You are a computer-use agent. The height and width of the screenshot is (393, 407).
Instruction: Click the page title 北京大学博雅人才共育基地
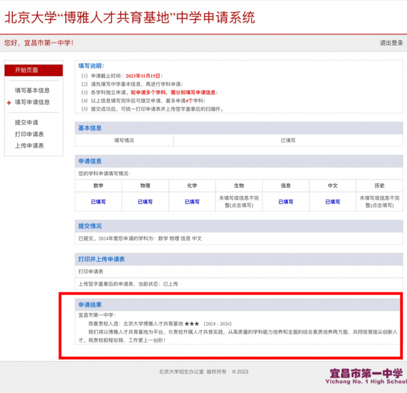(x=130, y=17)
